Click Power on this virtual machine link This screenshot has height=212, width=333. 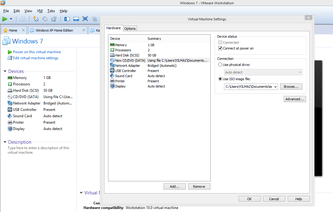tap(37, 52)
